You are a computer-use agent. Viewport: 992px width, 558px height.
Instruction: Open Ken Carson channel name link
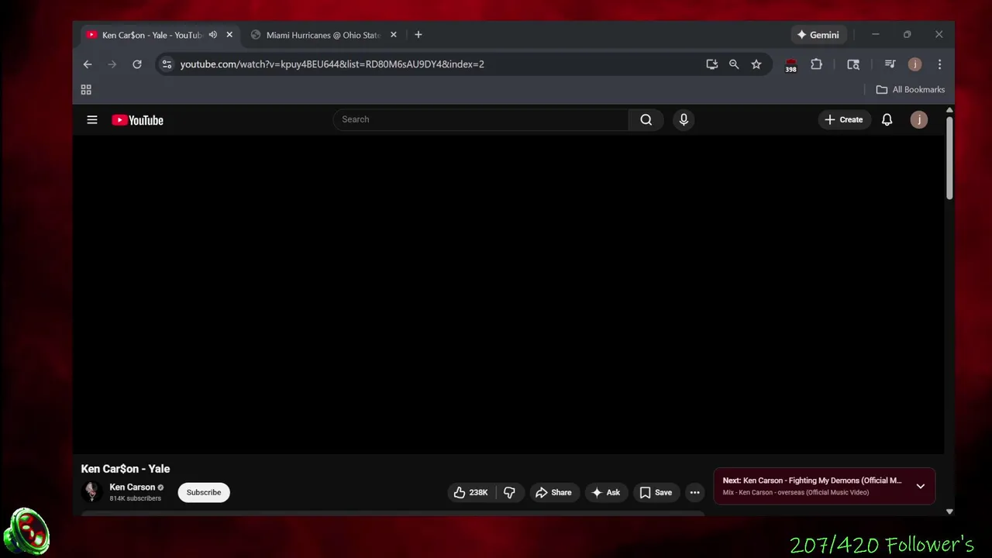point(133,487)
